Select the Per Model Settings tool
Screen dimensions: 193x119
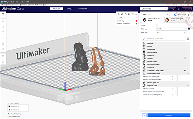3,43
